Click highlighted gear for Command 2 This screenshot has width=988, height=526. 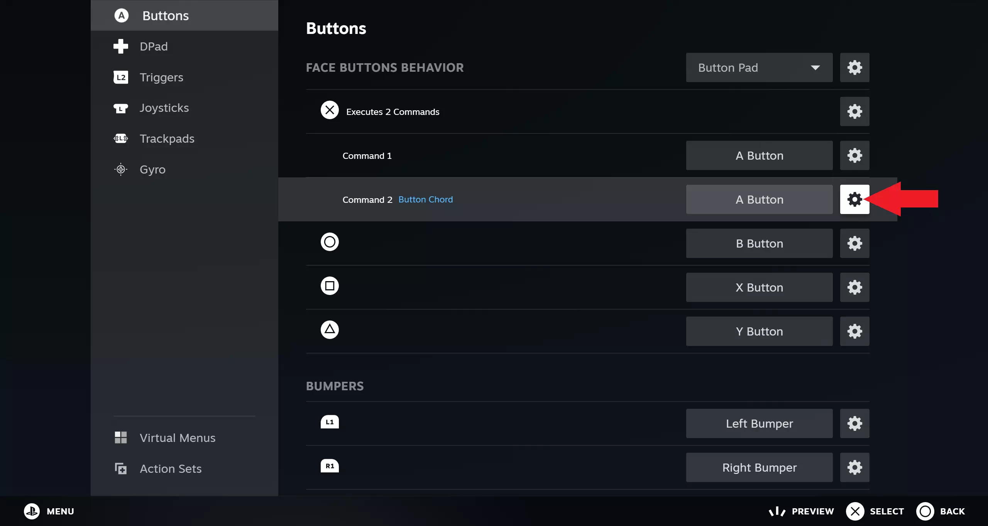pos(854,199)
